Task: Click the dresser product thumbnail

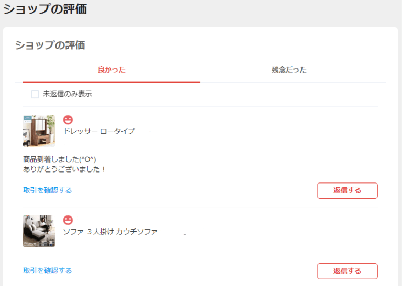Action: point(39,131)
